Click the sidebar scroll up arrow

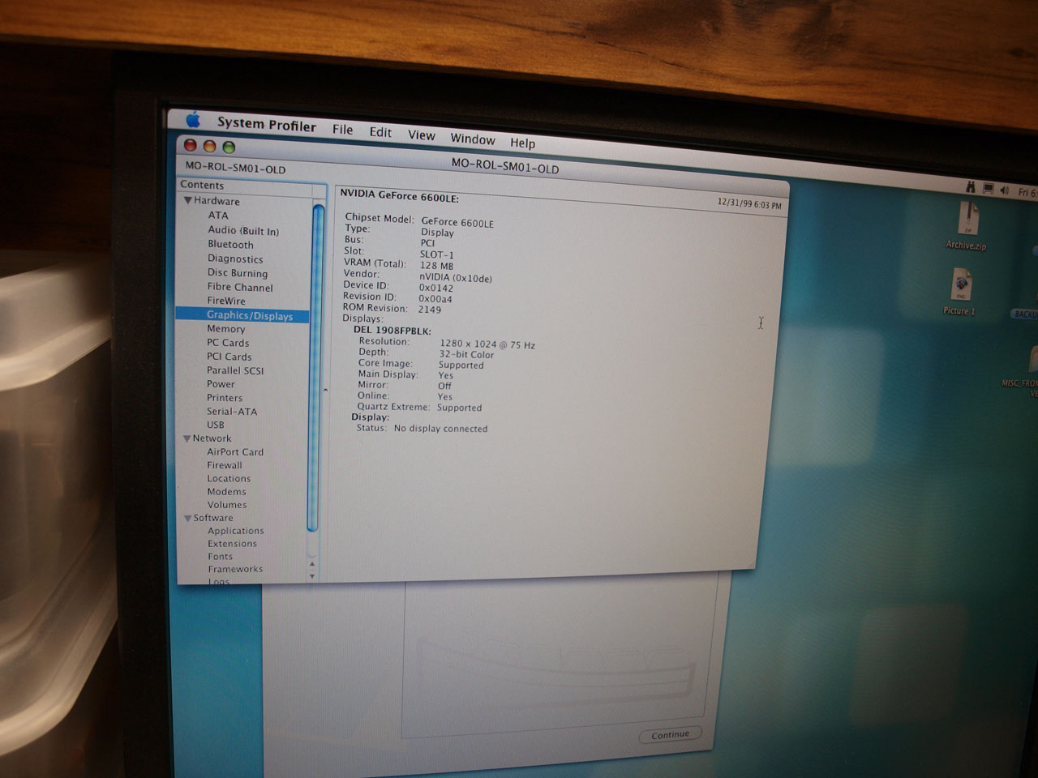[312, 563]
